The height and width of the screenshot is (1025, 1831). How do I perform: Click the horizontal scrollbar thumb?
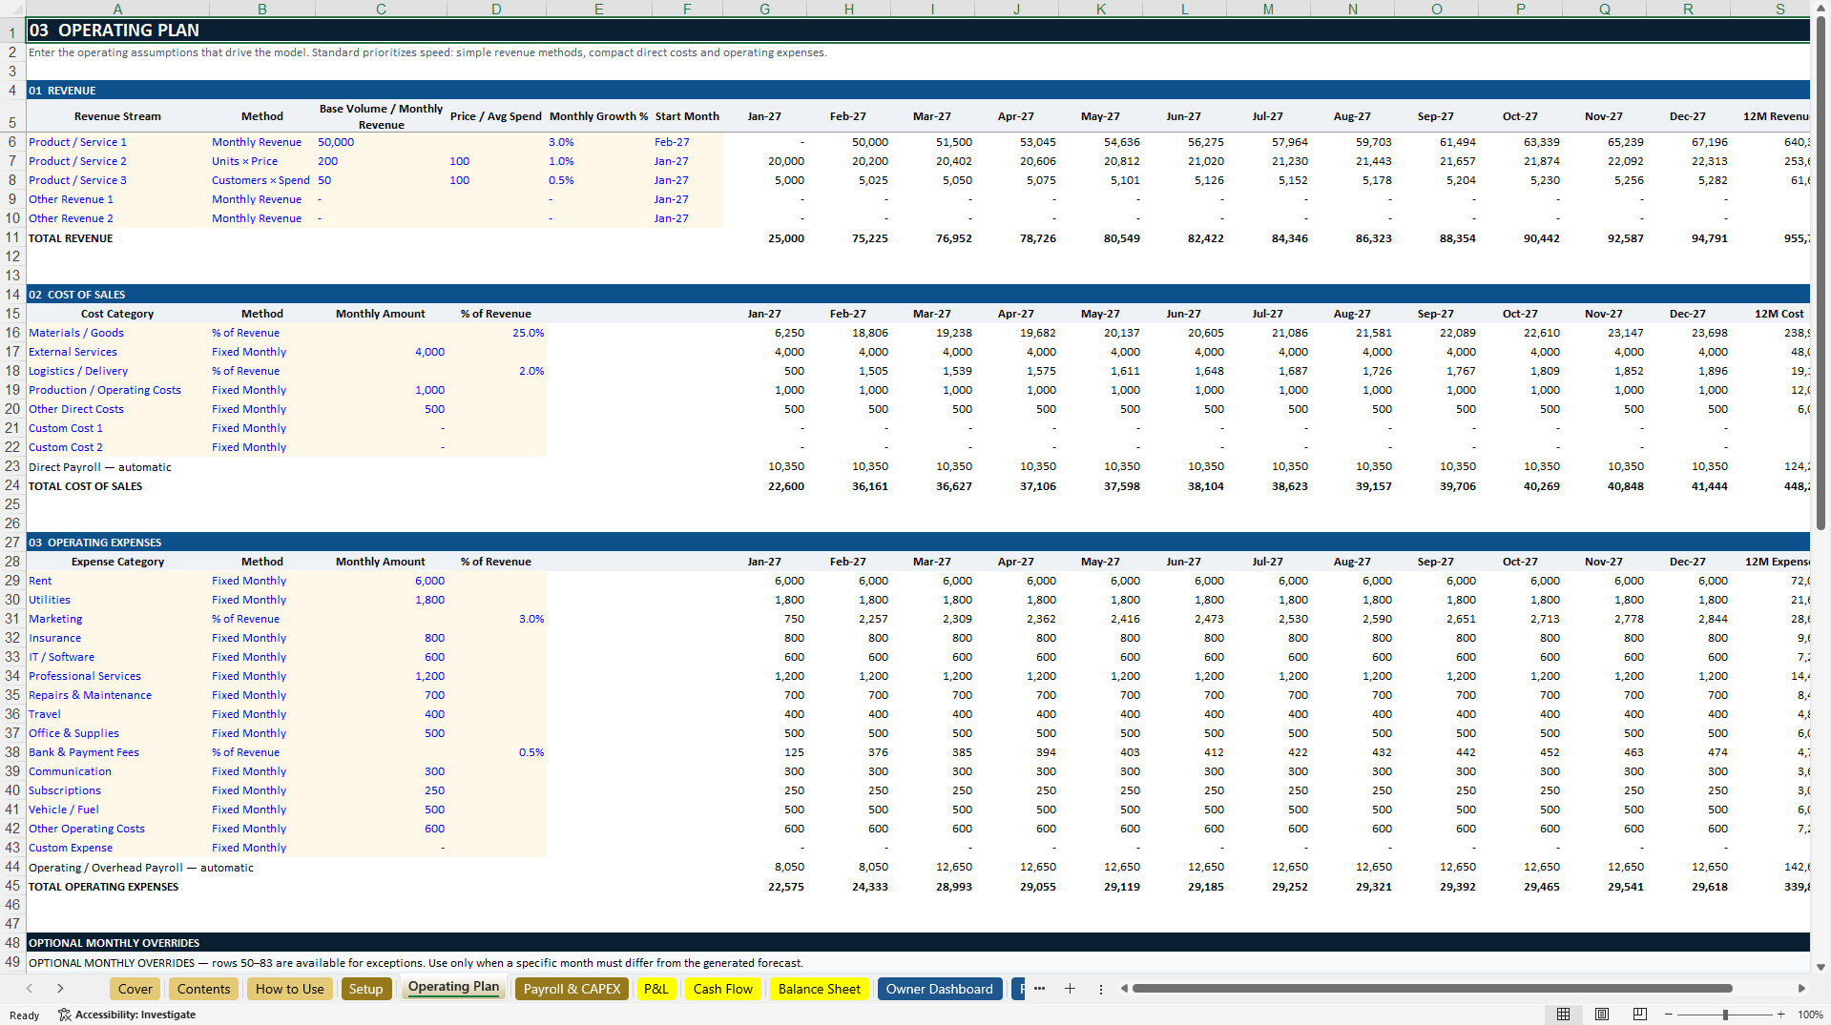click(x=1431, y=989)
